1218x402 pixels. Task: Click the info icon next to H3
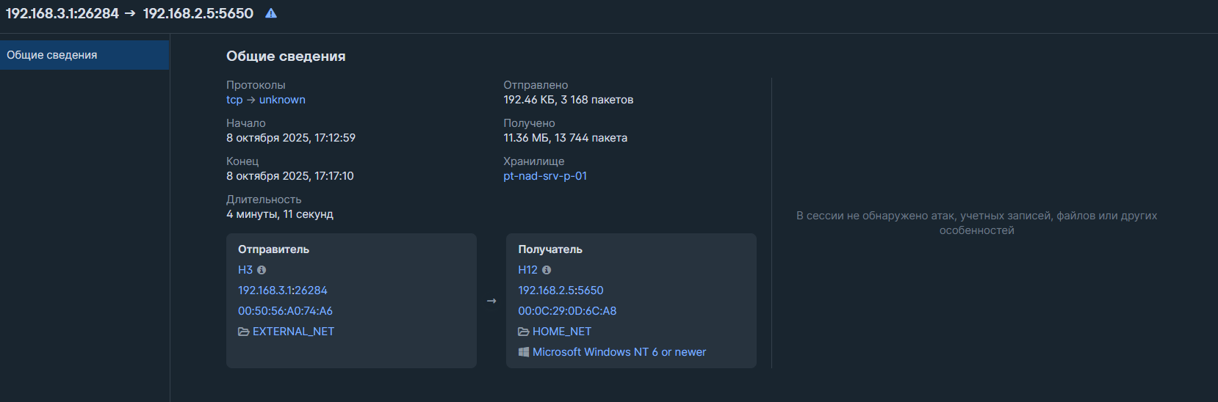[262, 270]
